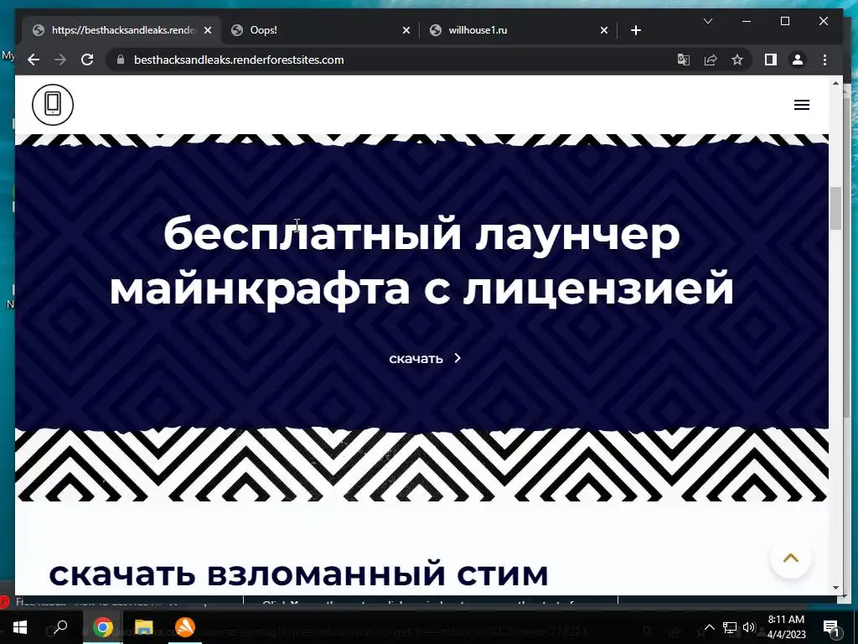Screen dimensions: 858x644
Task: Open the Chrome profile menu
Action: click(798, 60)
